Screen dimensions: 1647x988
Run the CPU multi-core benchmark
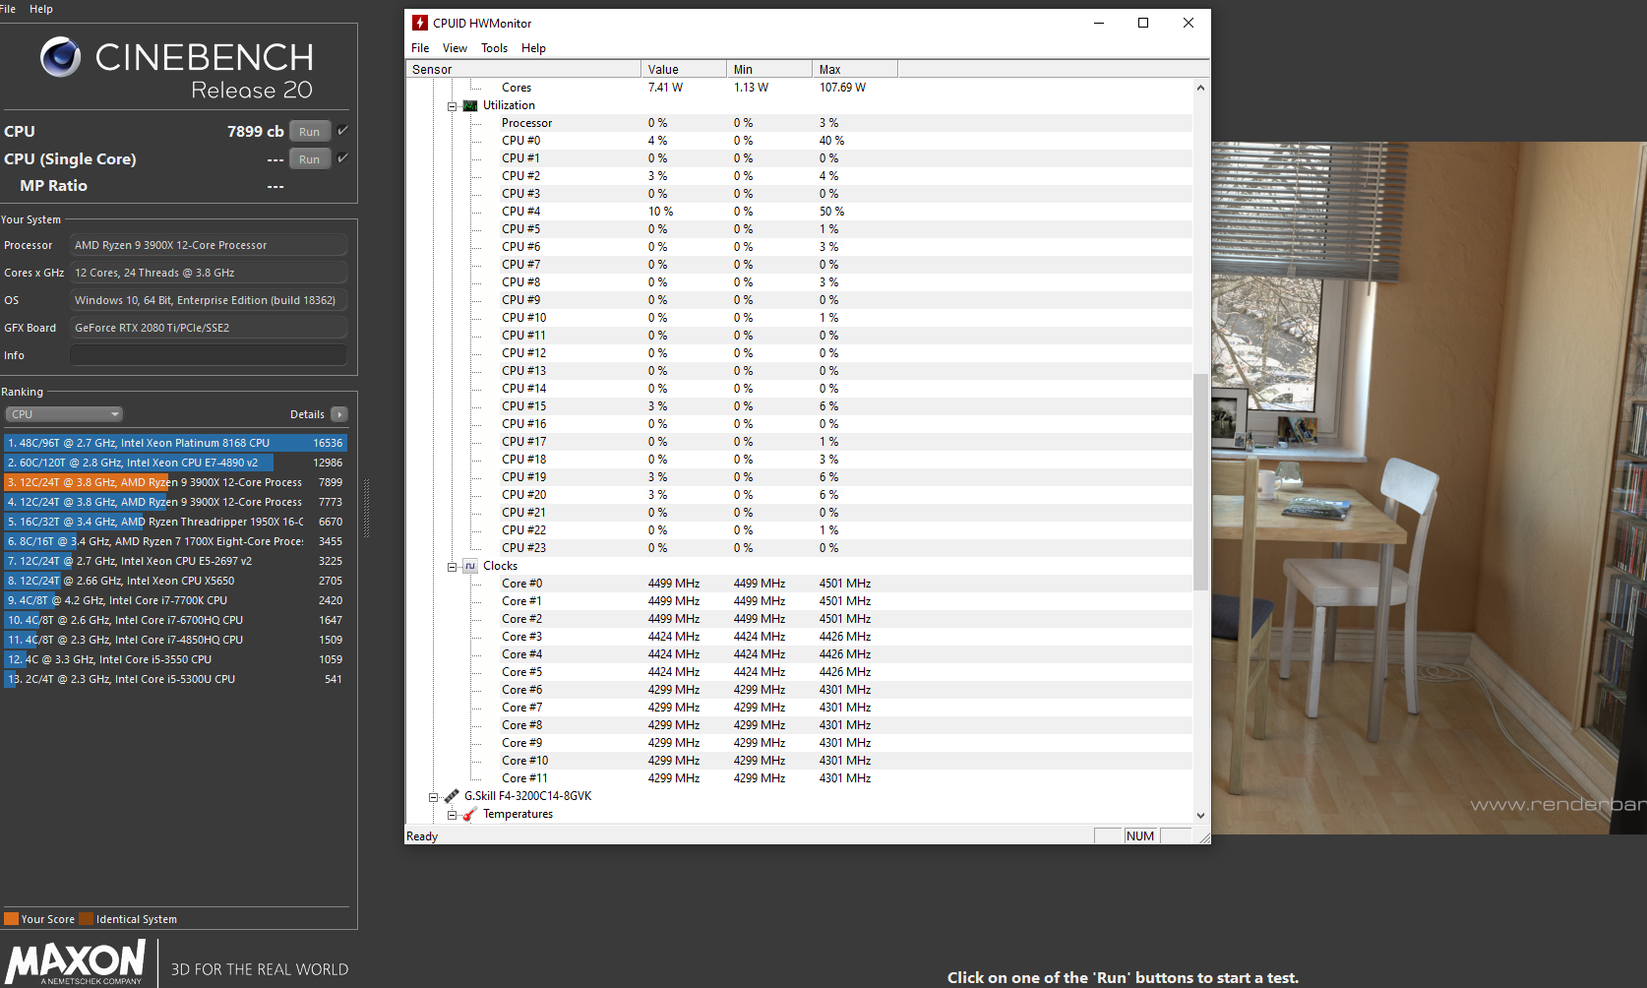310,132
